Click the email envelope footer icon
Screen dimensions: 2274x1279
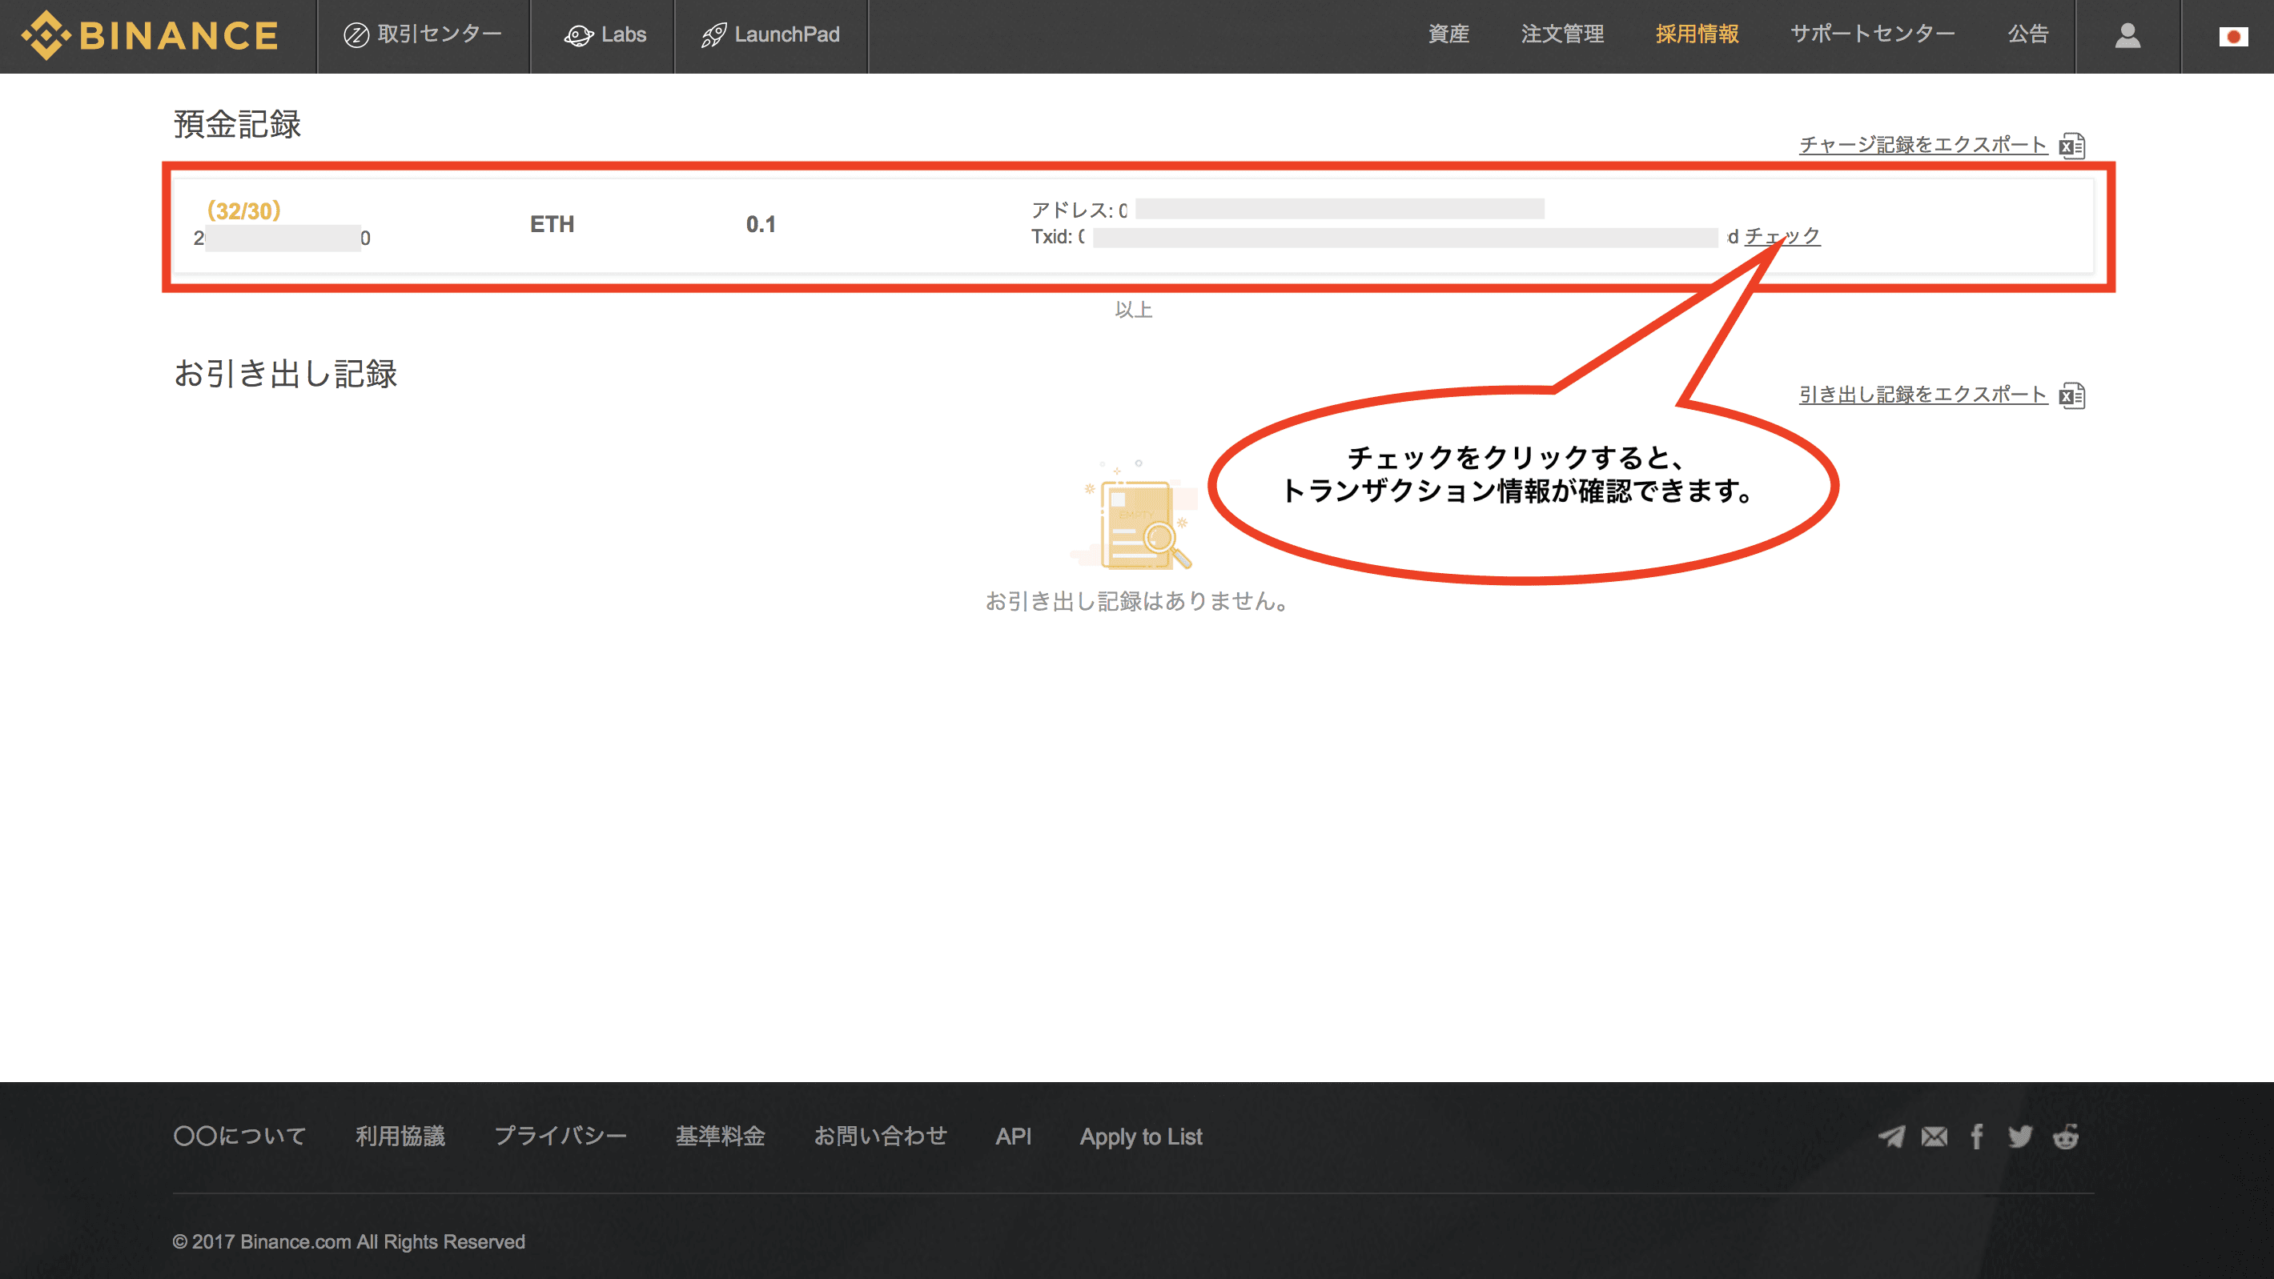[x=1935, y=1136]
